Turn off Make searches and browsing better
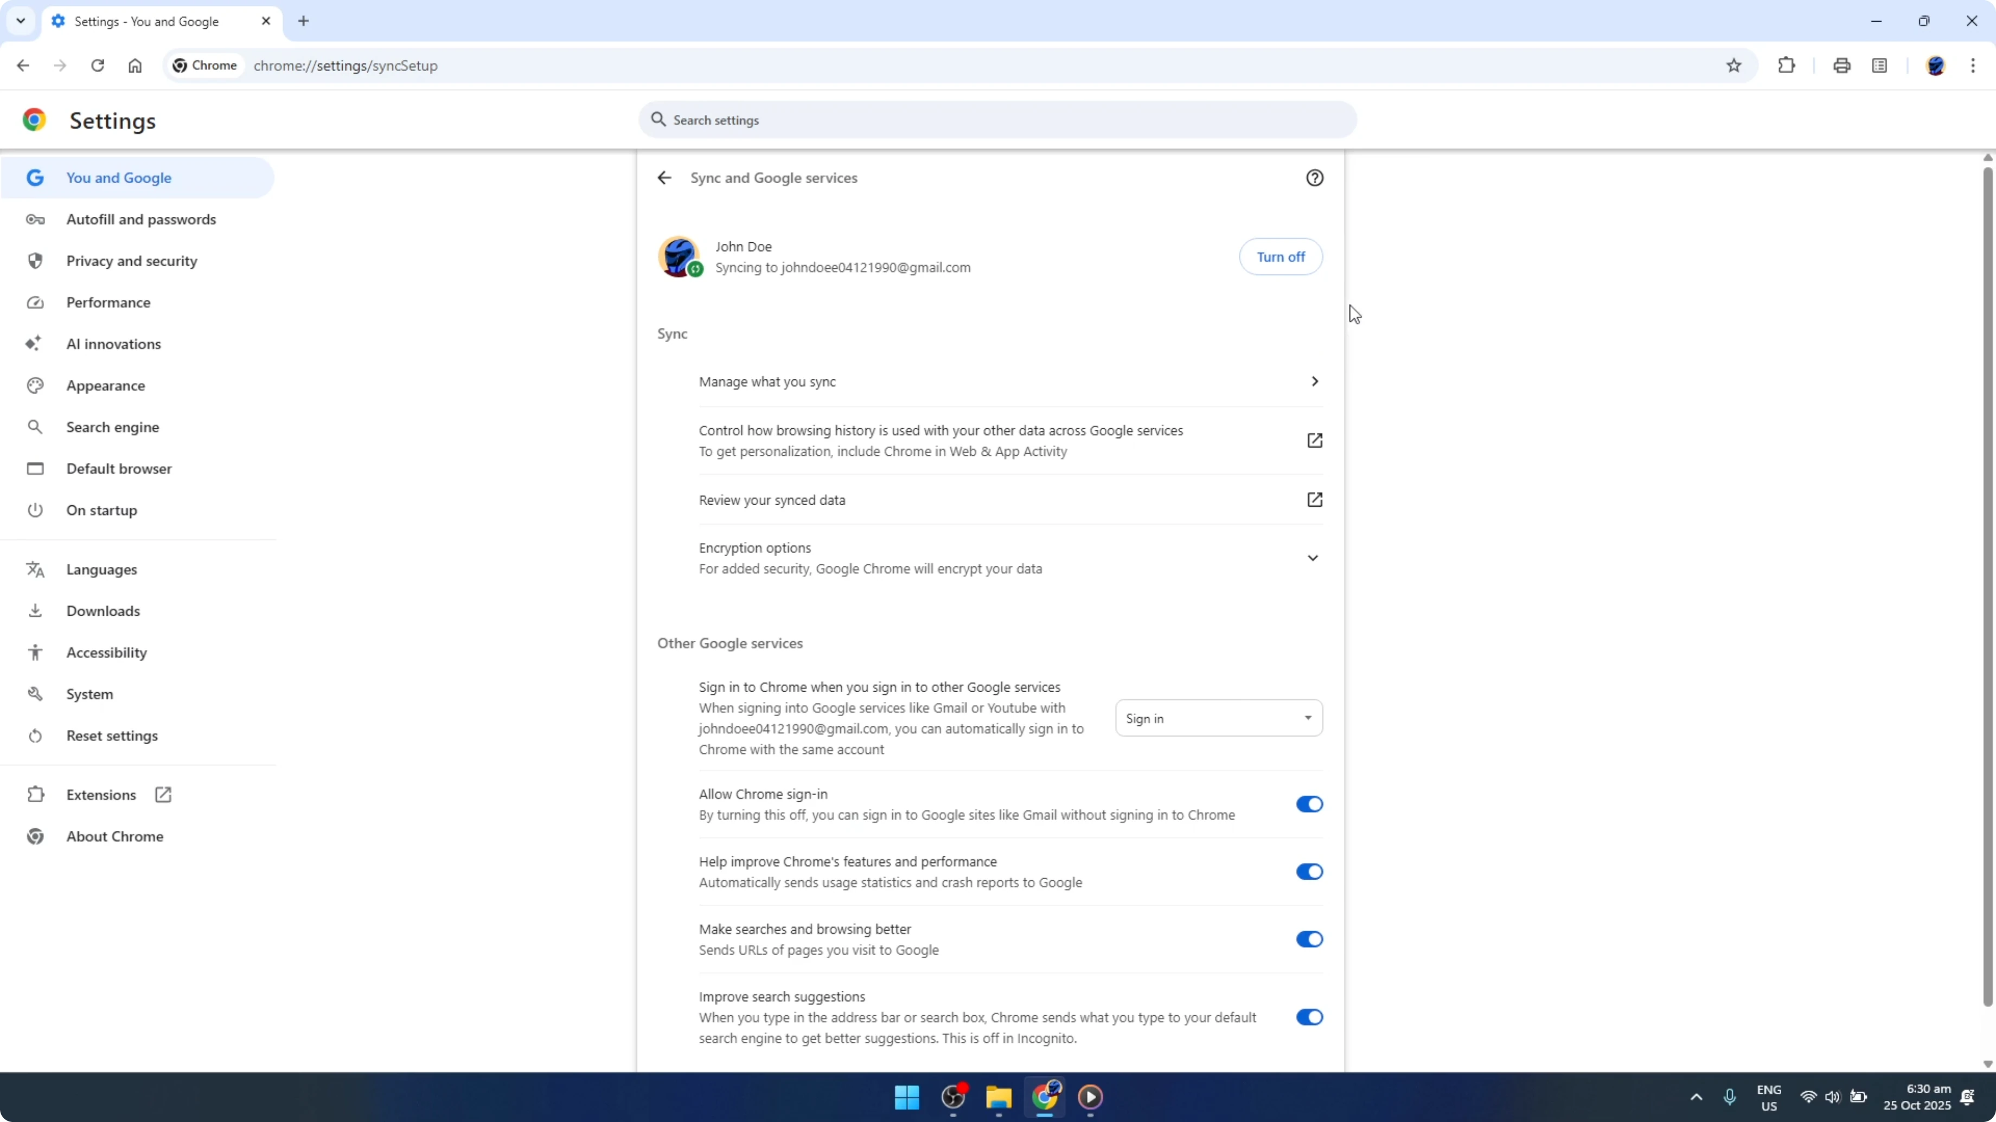This screenshot has width=1996, height=1122. (x=1309, y=938)
